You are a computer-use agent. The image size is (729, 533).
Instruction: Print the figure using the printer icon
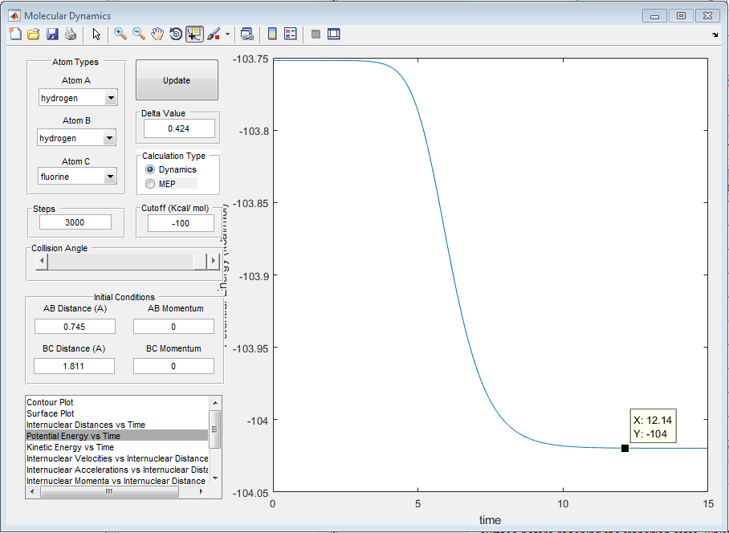point(71,34)
